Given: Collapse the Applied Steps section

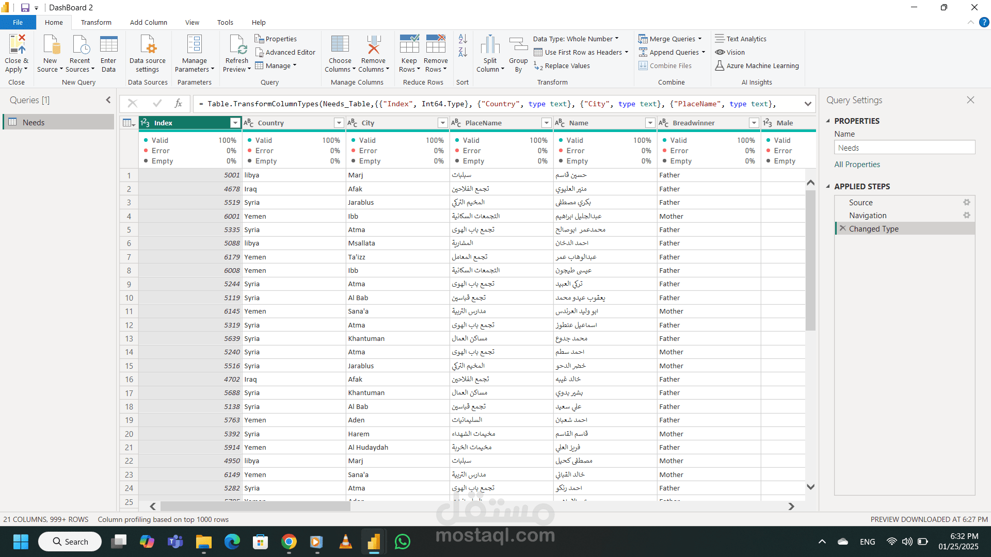Looking at the screenshot, I should [x=828, y=186].
